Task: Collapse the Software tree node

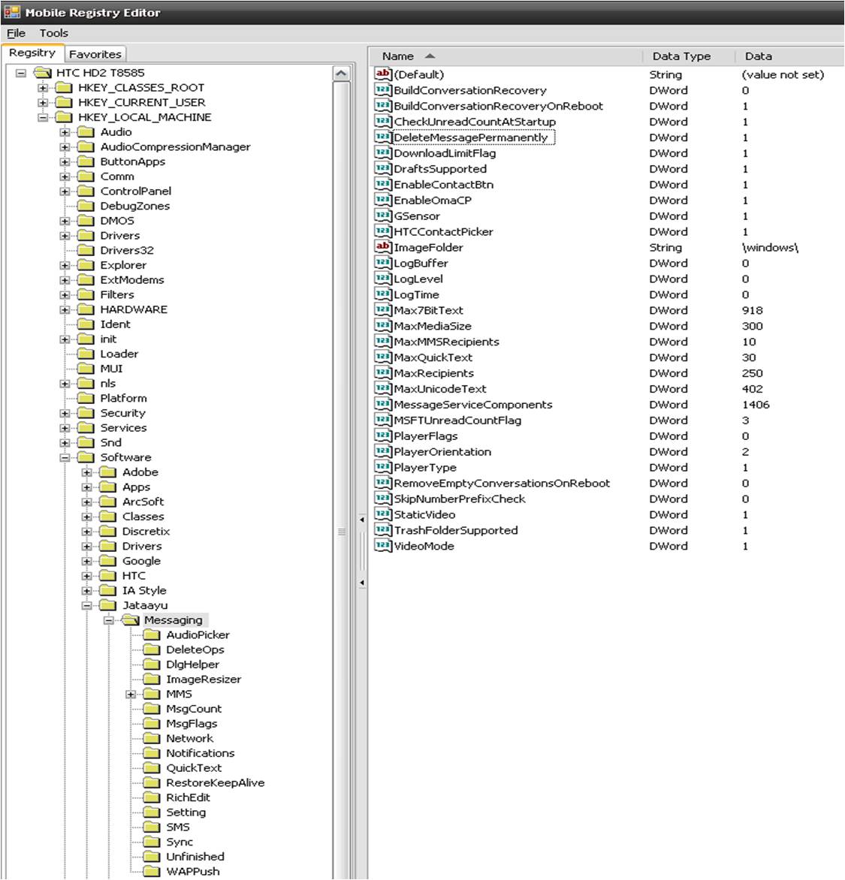Action: click(x=65, y=457)
